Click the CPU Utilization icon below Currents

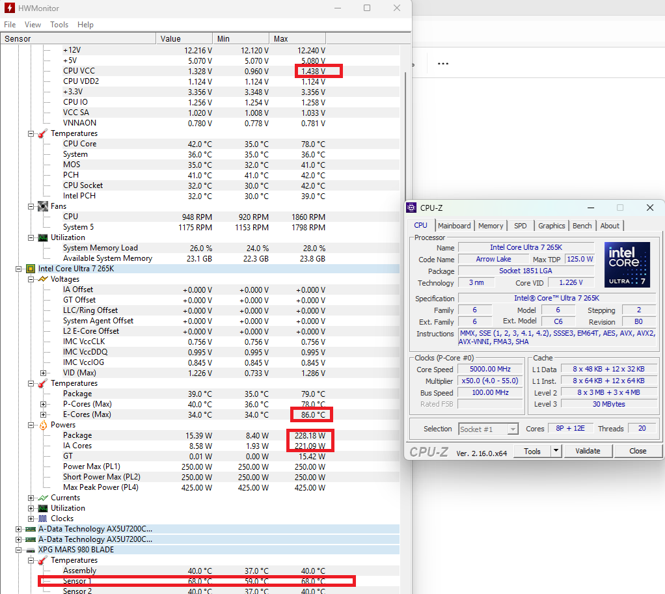point(43,508)
